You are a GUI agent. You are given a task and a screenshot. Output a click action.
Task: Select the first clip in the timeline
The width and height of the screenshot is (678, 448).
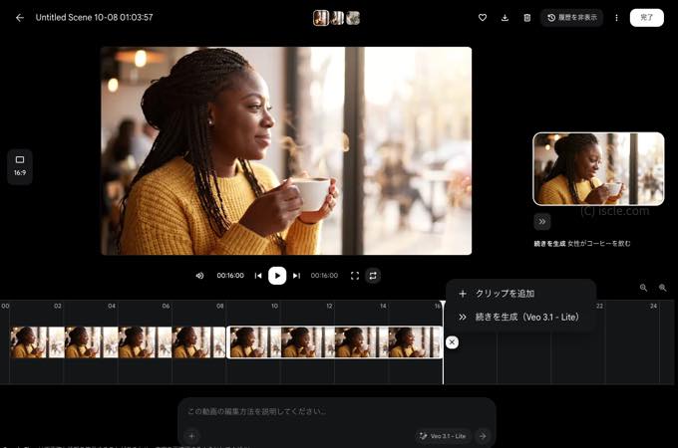[118, 342]
